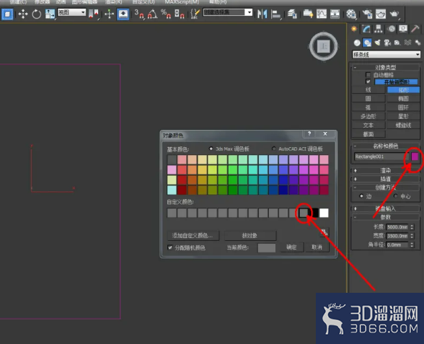Viewport: 424px width, 344px height.
Task: Select the AutoCAD ACI 调色板 radio button
Action: [x=274, y=149]
